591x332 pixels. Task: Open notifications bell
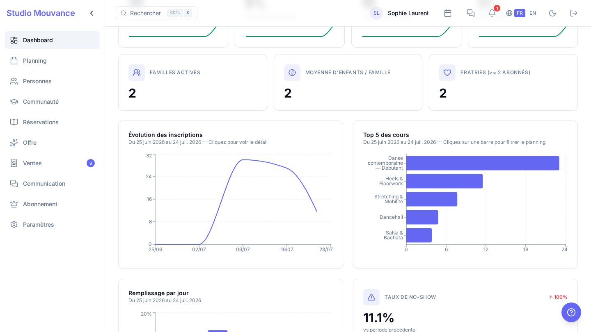pos(492,13)
